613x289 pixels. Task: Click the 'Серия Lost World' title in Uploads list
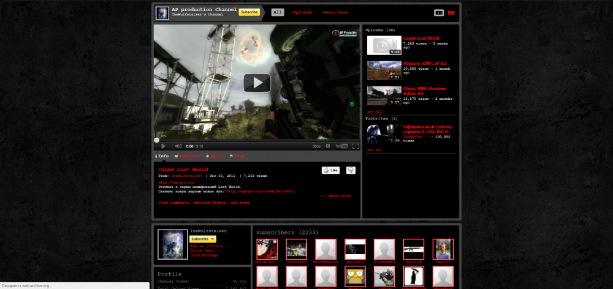coord(421,39)
